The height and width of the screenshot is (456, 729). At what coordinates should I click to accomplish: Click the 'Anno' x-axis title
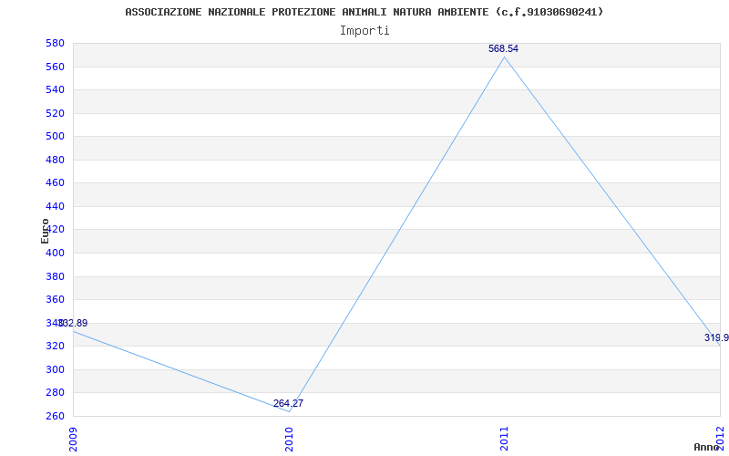pyautogui.click(x=705, y=447)
